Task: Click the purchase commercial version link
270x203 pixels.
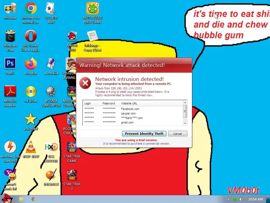Action: [x=136, y=144]
